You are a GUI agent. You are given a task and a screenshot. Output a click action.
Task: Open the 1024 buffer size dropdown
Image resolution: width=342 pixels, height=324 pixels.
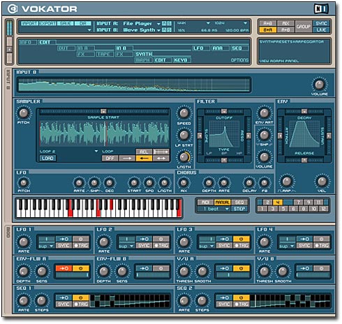(245, 23)
